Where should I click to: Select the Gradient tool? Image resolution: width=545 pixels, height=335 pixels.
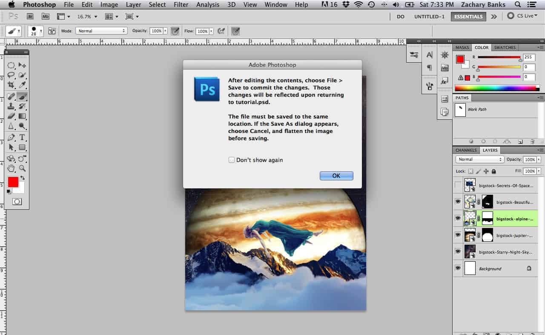(x=23, y=116)
